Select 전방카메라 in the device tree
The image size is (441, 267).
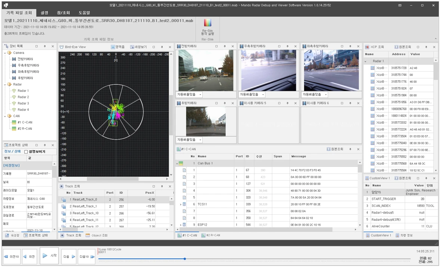pyautogui.click(x=25, y=59)
